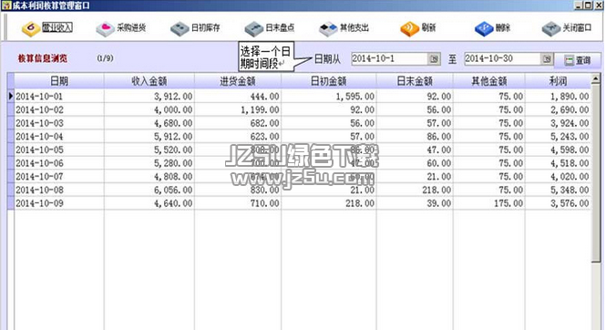Click profit cell 4,020.00

558,176
